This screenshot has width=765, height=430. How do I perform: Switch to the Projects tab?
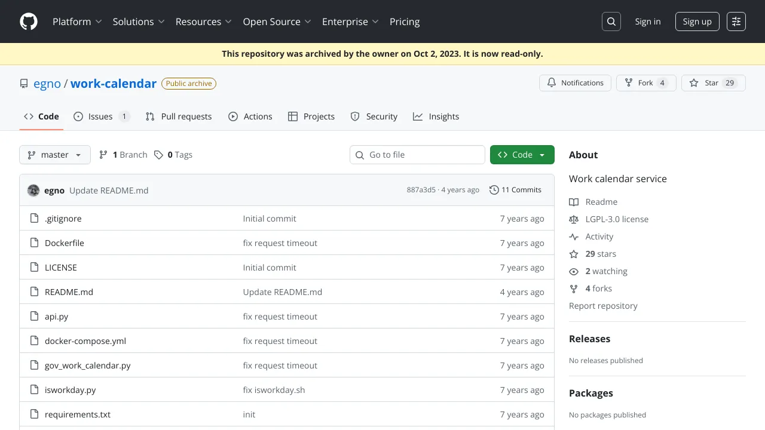(311, 116)
